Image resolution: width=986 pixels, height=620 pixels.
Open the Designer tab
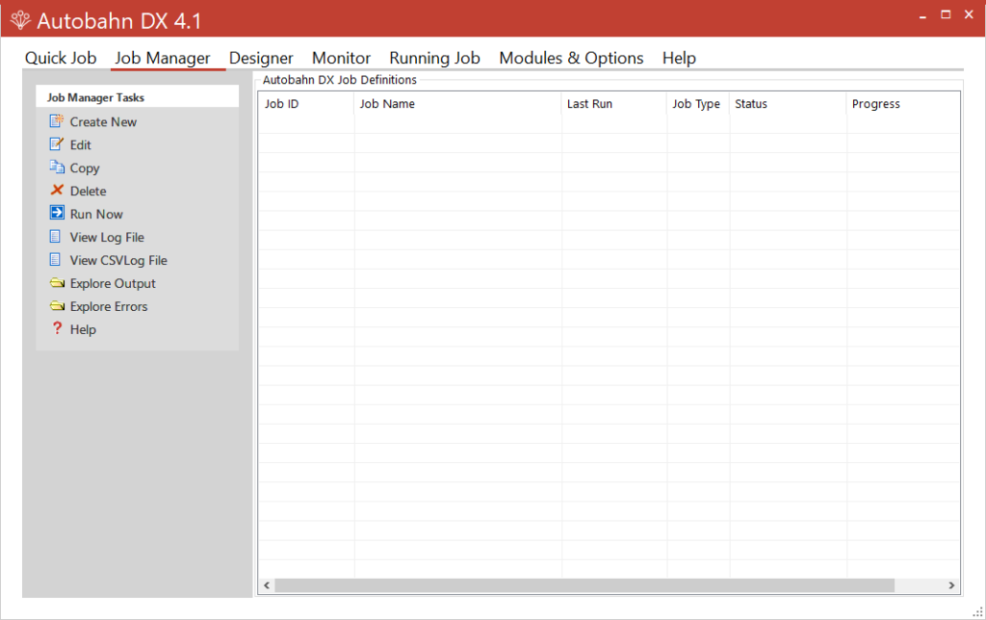click(261, 58)
